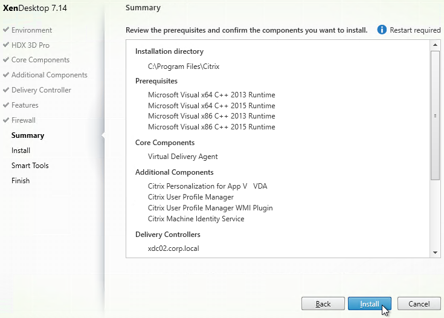Click Citrix Personalization for App V VDA

coord(208,186)
